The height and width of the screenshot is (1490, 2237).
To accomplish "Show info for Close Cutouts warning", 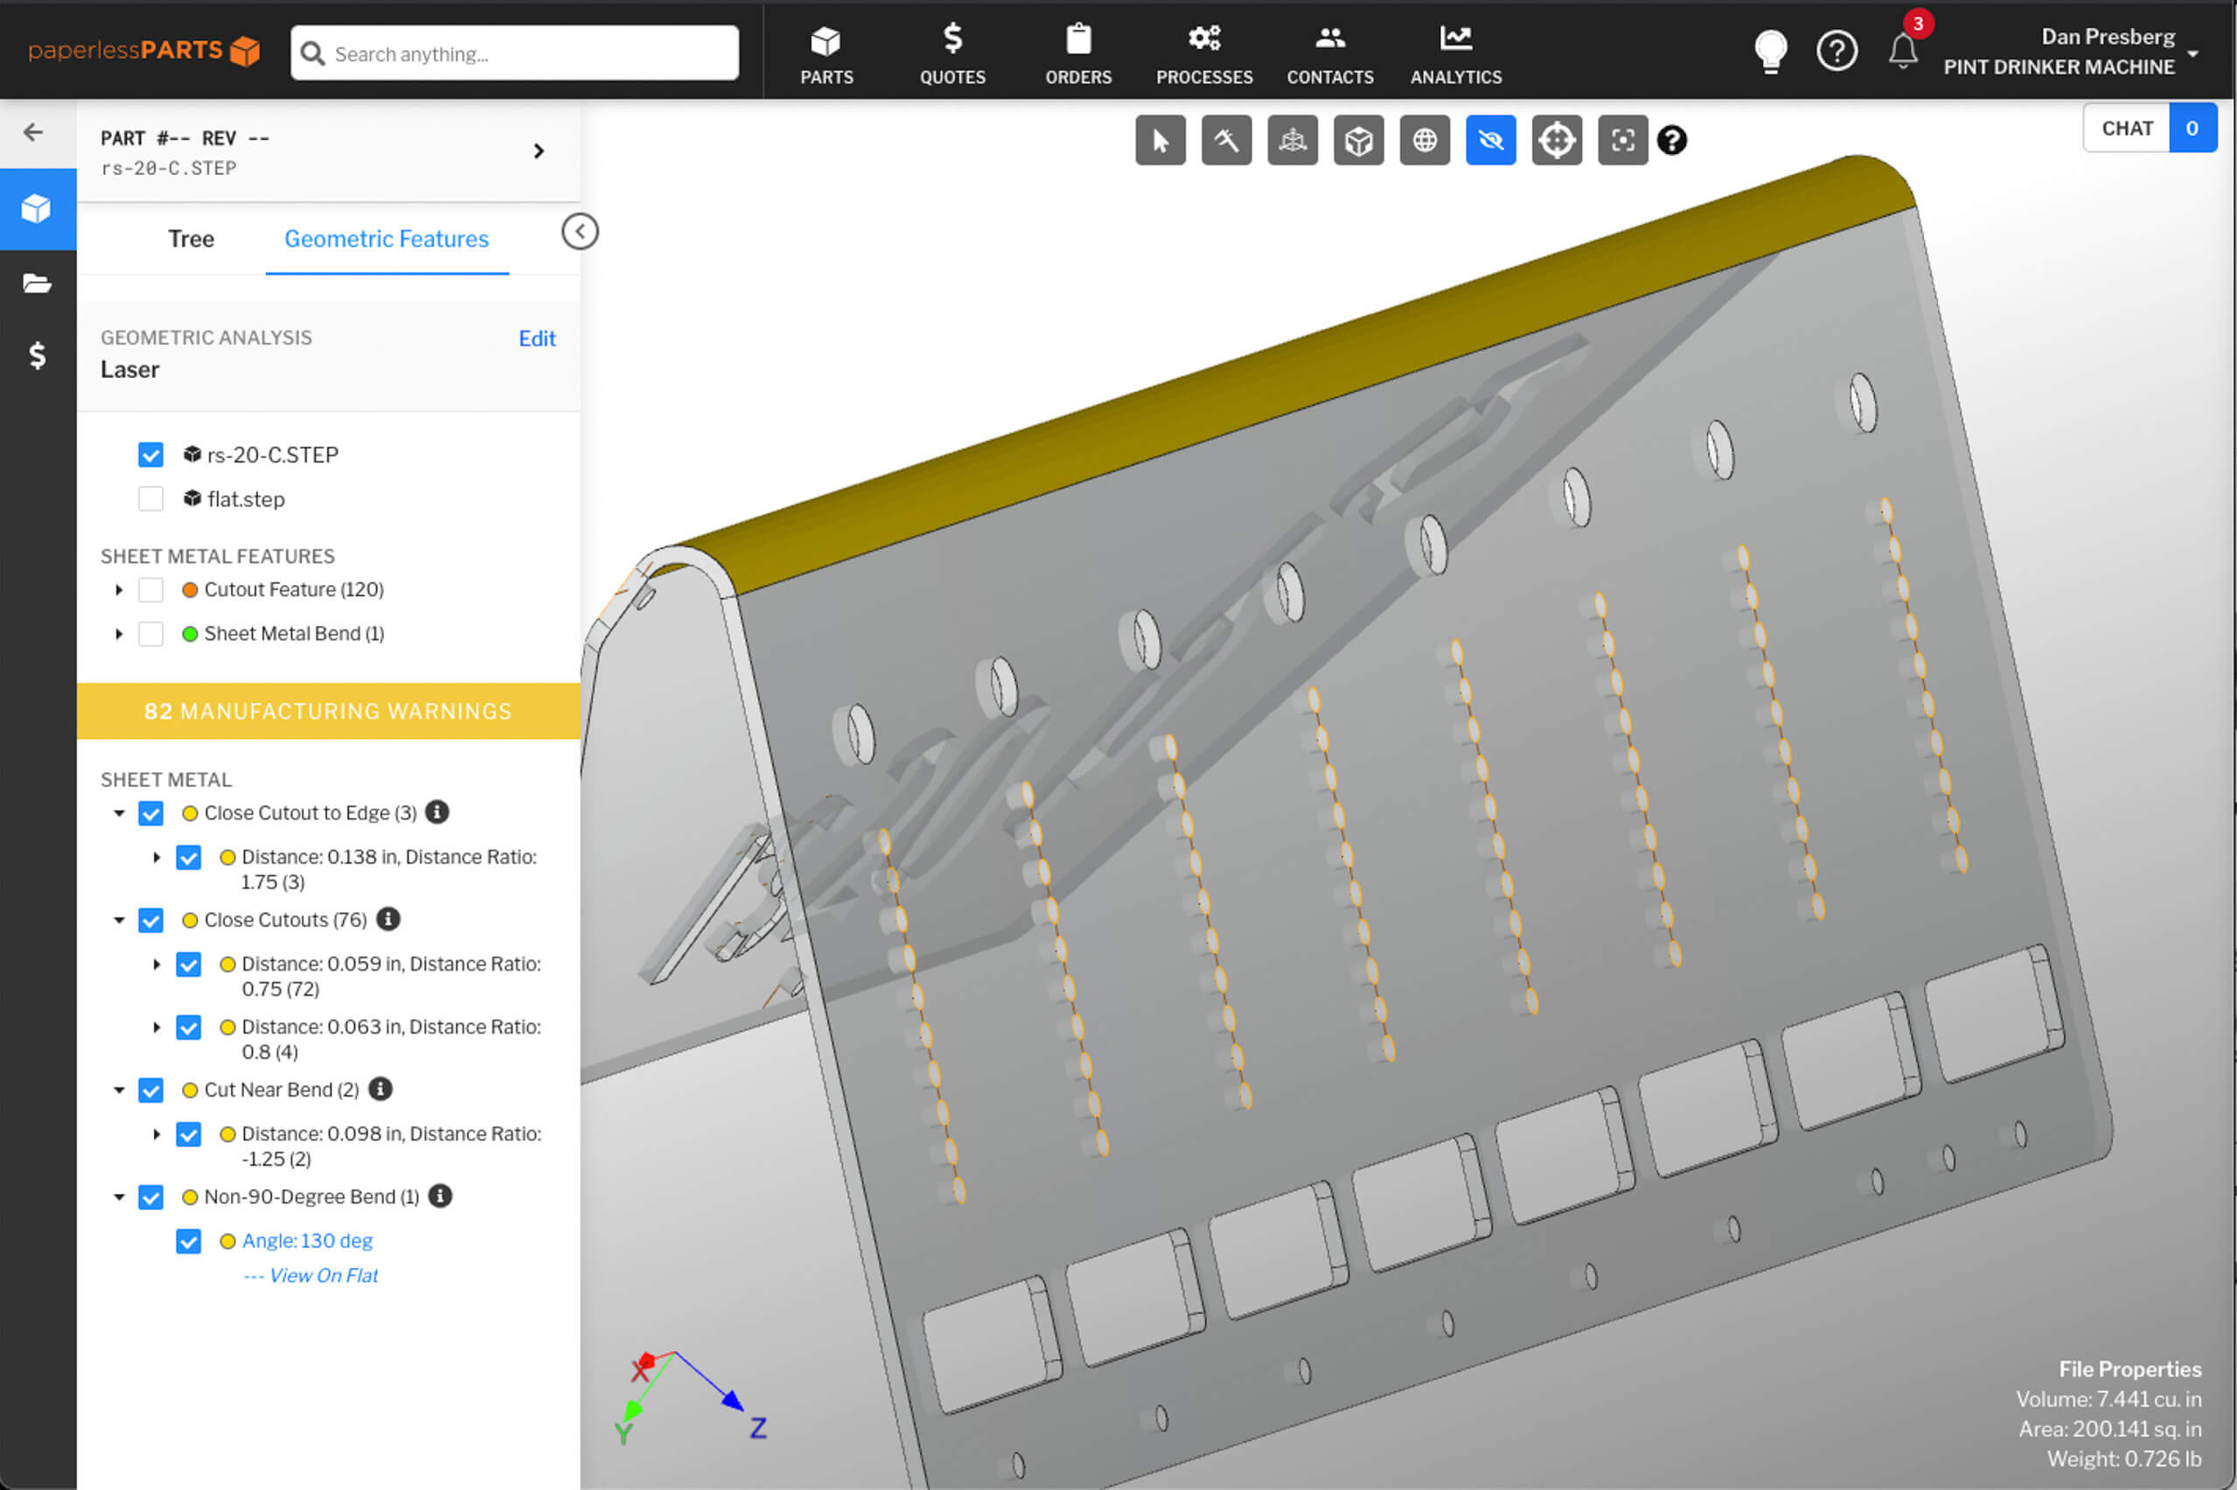I will pyautogui.click(x=387, y=919).
